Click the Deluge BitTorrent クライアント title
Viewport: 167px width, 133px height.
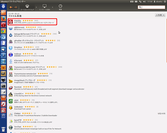click(x=27, y=34)
